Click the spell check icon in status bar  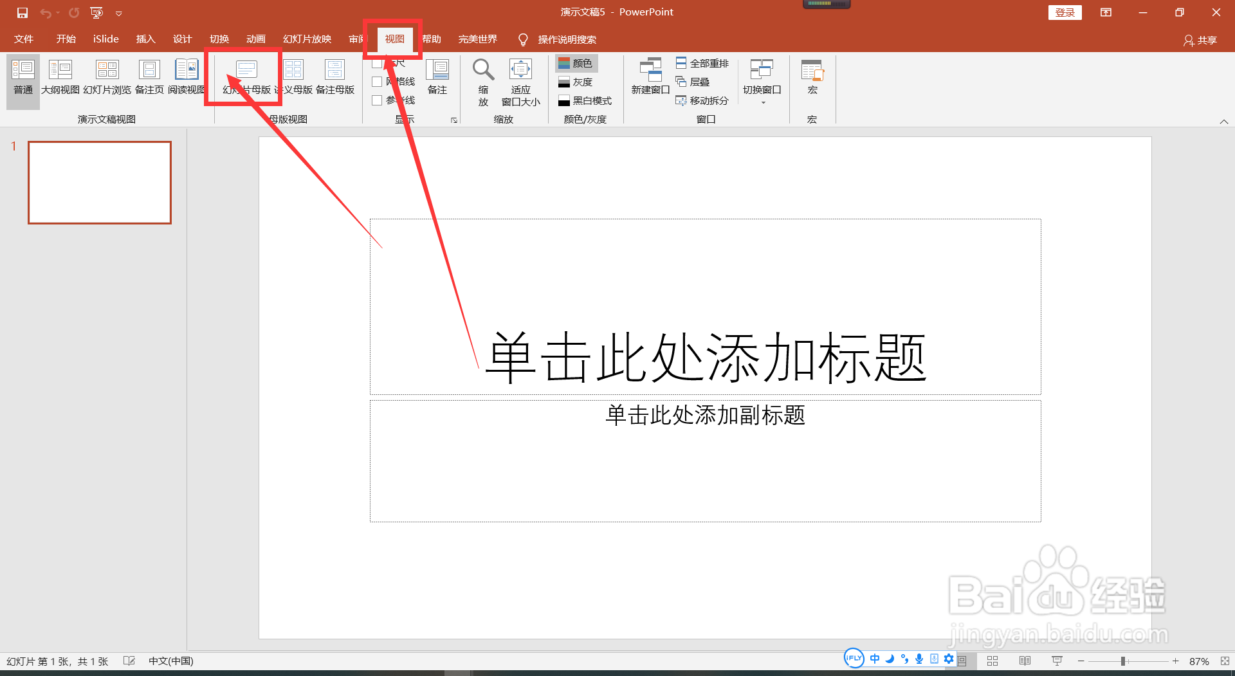(129, 661)
